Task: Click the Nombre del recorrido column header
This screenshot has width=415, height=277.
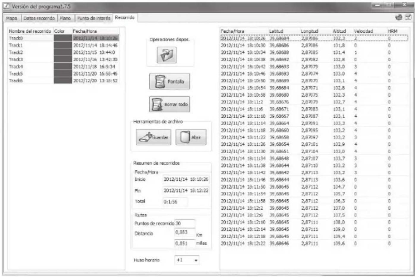Action: click(x=30, y=31)
